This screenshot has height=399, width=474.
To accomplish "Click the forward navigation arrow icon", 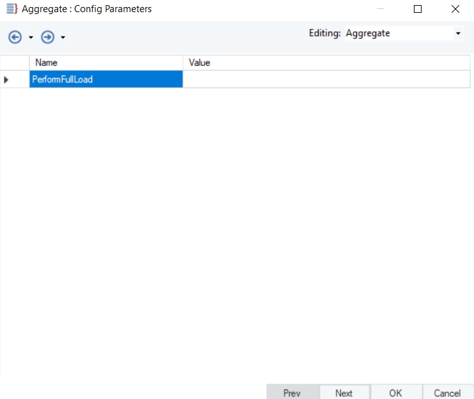I will 47,37.
